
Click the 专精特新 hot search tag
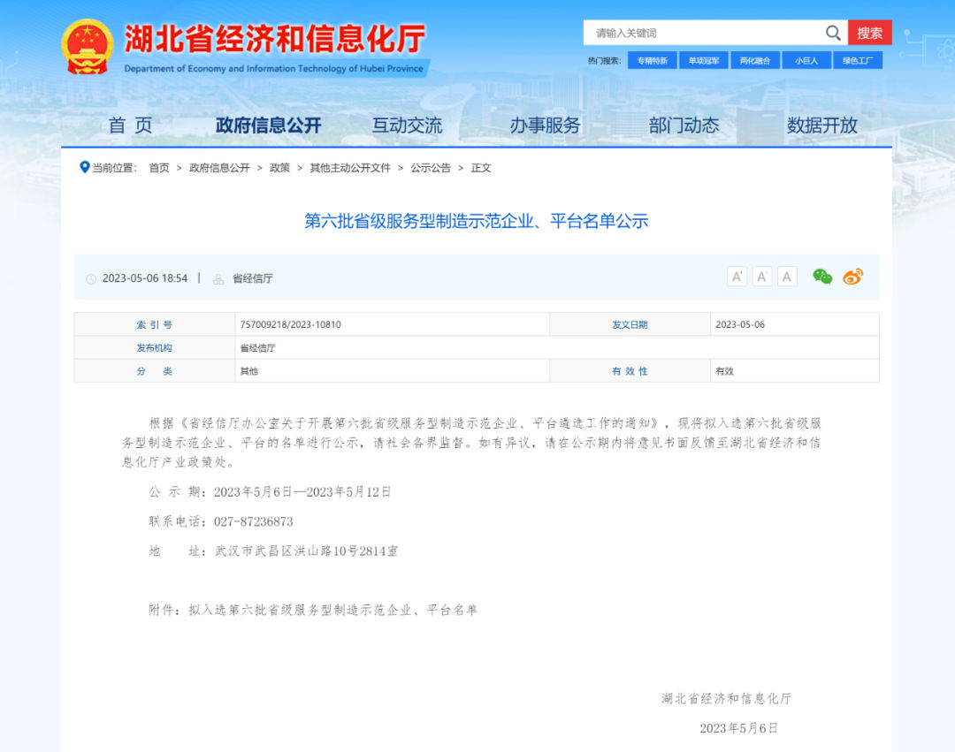pos(652,60)
